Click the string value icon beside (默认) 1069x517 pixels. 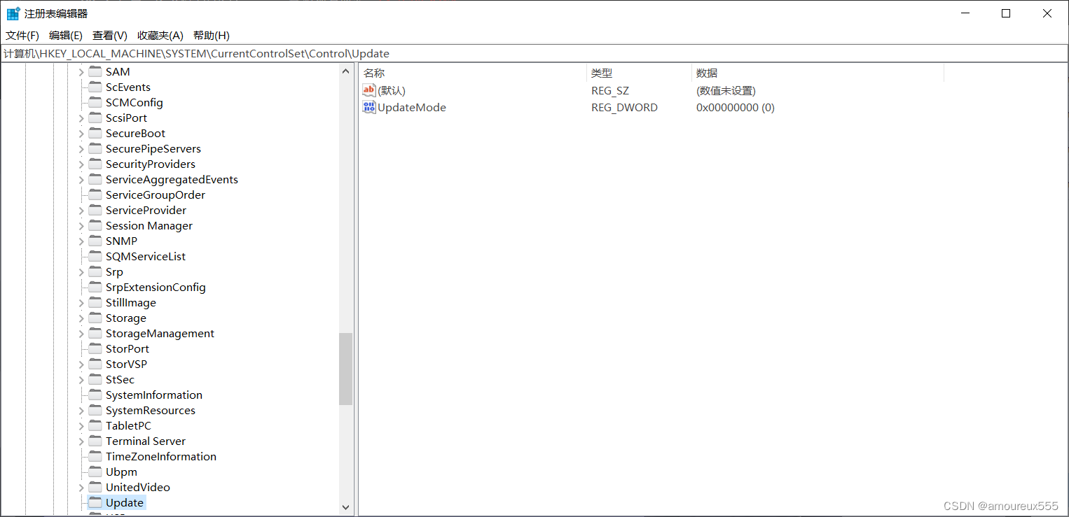point(369,90)
